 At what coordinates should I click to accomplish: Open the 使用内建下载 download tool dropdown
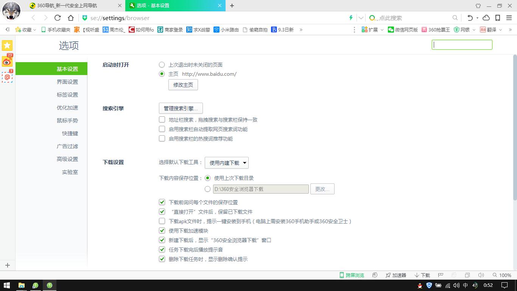pyautogui.click(x=227, y=163)
